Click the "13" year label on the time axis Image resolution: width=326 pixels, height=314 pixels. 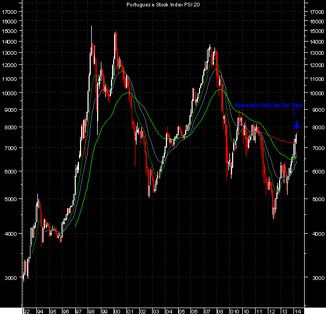pos(284,311)
